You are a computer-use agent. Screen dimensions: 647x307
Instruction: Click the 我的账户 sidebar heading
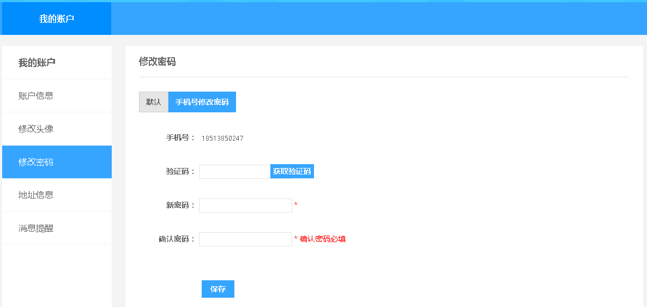pyautogui.click(x=37, y=63)
